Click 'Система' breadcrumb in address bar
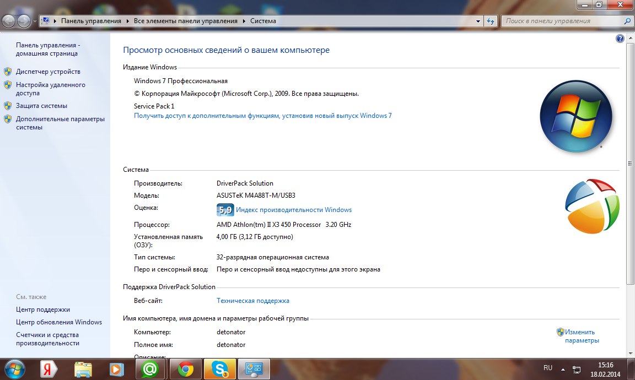This screenshot has height=380, width=635. [x=263, y=21]
